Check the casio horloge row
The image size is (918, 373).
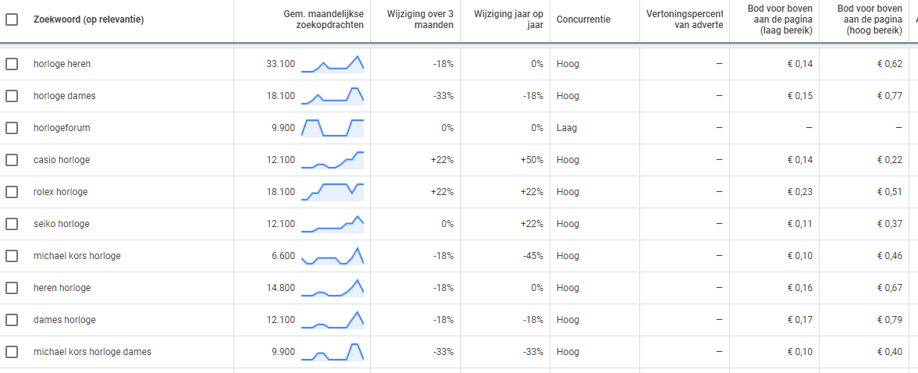(x=12, y=160)
